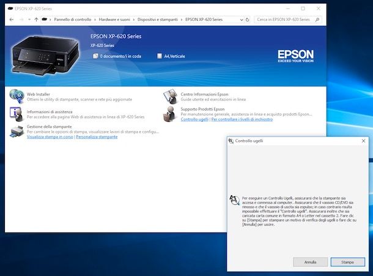Click the EPSON XP-620 printer image

coord(45,55)
